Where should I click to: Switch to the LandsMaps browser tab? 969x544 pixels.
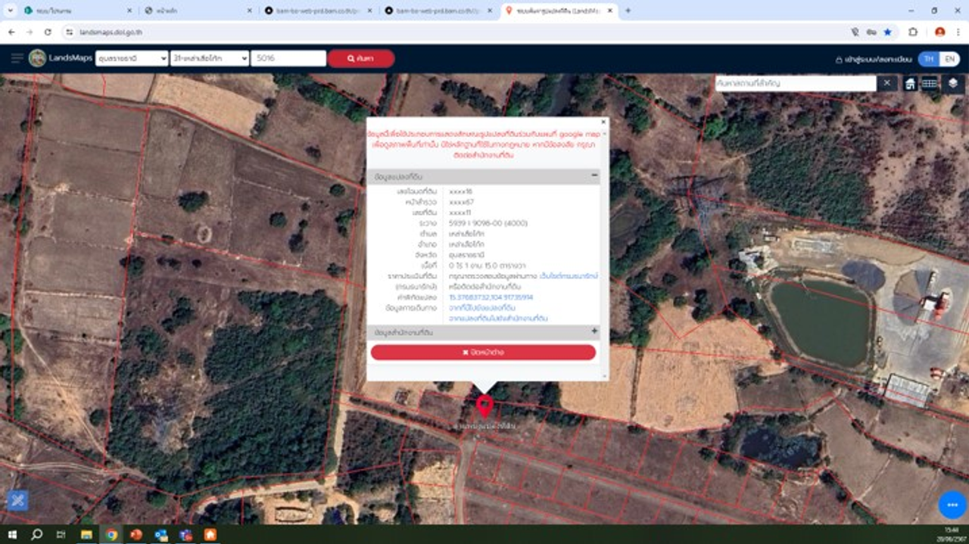[559, 11]
